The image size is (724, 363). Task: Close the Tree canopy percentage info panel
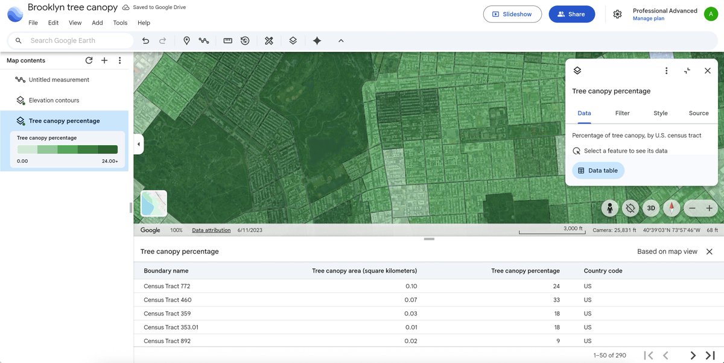[x=708, y=71]
